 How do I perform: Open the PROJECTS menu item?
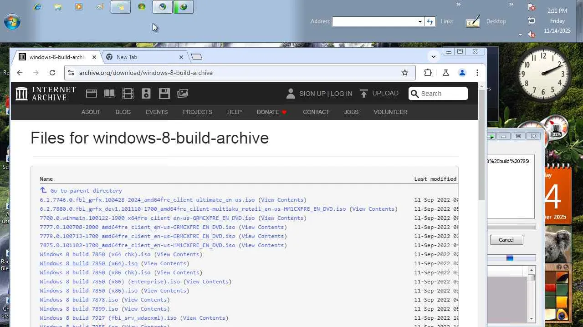[x=197, y=112]
